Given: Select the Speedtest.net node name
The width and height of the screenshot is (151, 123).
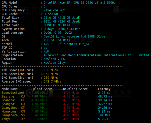Looking at the screenshot, I should click(x=13, y=93).
